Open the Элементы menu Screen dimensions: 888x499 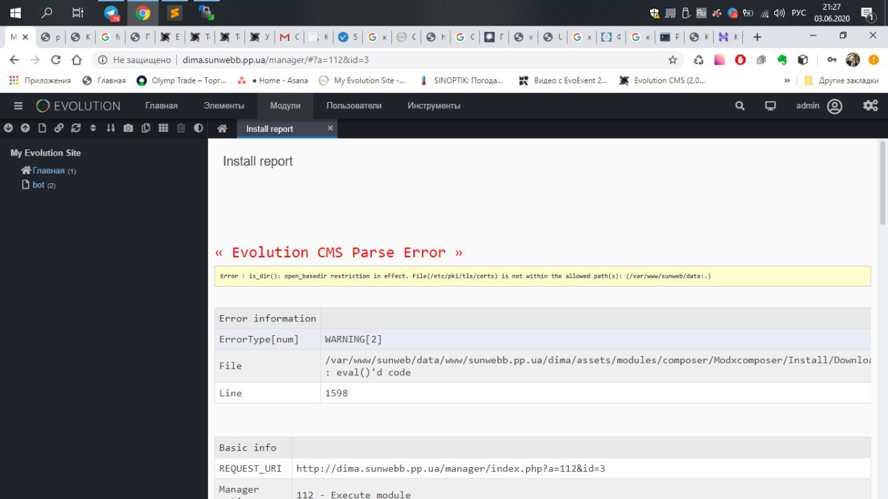pos(224,105)
